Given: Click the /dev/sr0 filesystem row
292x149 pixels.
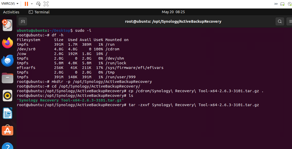Looking at the screenshot, I should tap(68, 49).
